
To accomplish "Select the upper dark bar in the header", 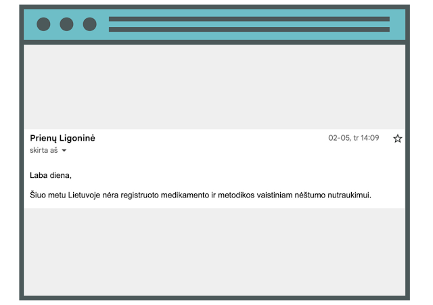I will pyautogui.click(x=249, y=19).
